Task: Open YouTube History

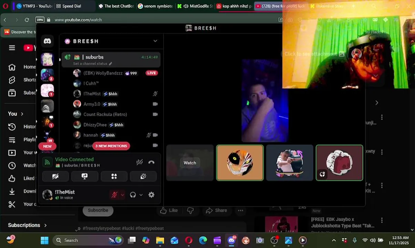Action: coord(22,126)
